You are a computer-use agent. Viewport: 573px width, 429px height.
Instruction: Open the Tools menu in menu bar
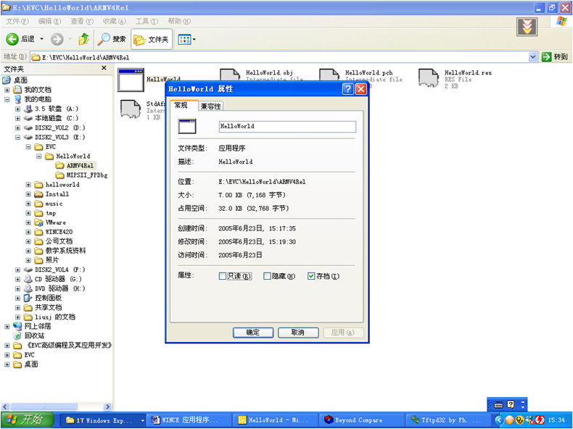pyautogui.click(x=147, y=21)
